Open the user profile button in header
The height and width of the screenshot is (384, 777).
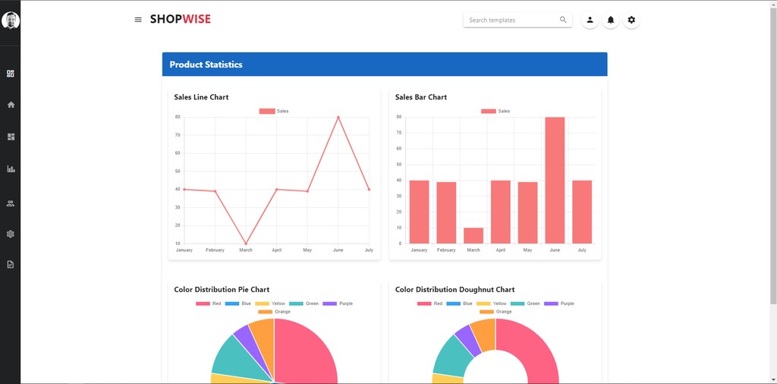tap(590, 20)
